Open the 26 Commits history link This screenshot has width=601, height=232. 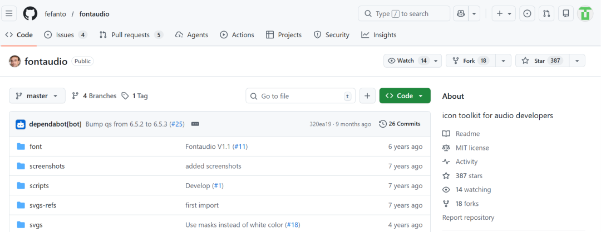point(400,124)
